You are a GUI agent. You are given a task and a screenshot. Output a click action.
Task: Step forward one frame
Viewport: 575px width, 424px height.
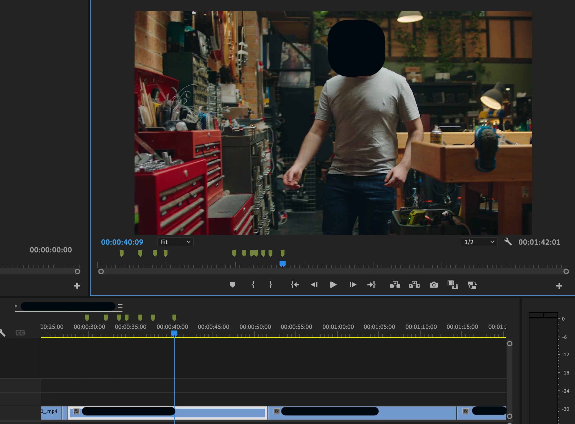(353, 285)
